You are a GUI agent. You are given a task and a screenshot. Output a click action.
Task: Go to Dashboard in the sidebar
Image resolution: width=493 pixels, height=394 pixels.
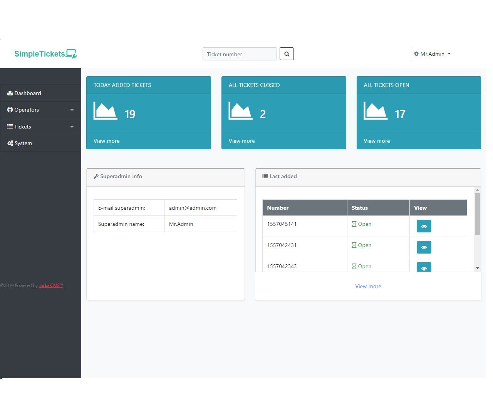(40, 93)
